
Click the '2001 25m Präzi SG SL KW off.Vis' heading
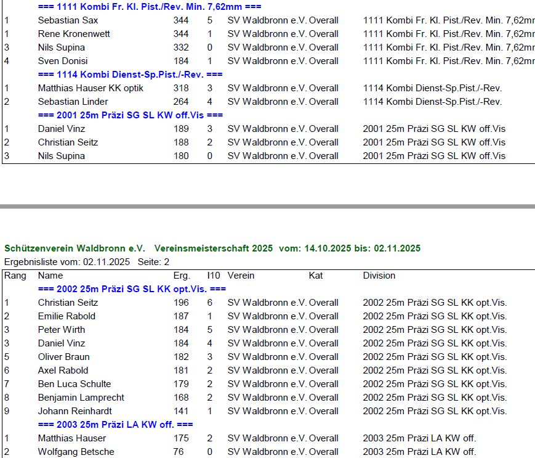[x=130, y=115]
